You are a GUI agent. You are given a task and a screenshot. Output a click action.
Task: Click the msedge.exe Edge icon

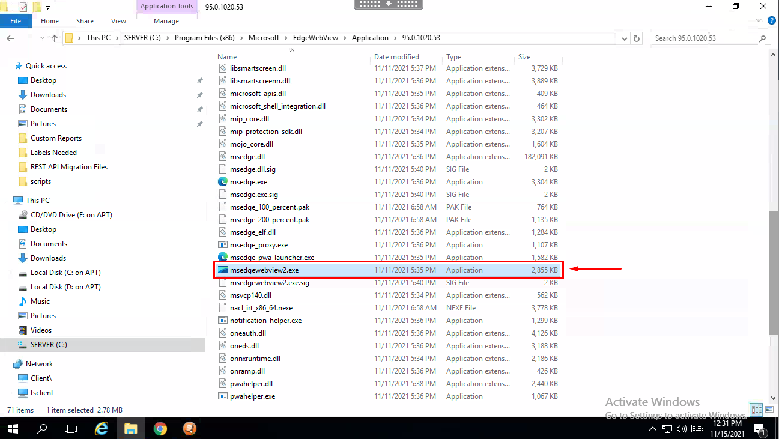(223, 181)
